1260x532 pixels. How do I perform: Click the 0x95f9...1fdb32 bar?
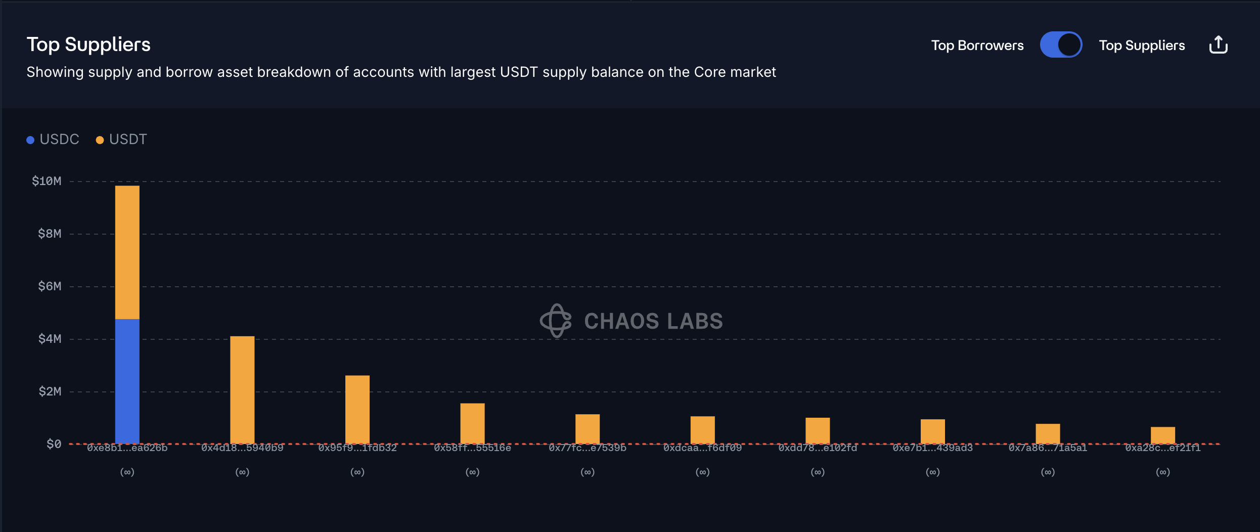click(357, 409)
